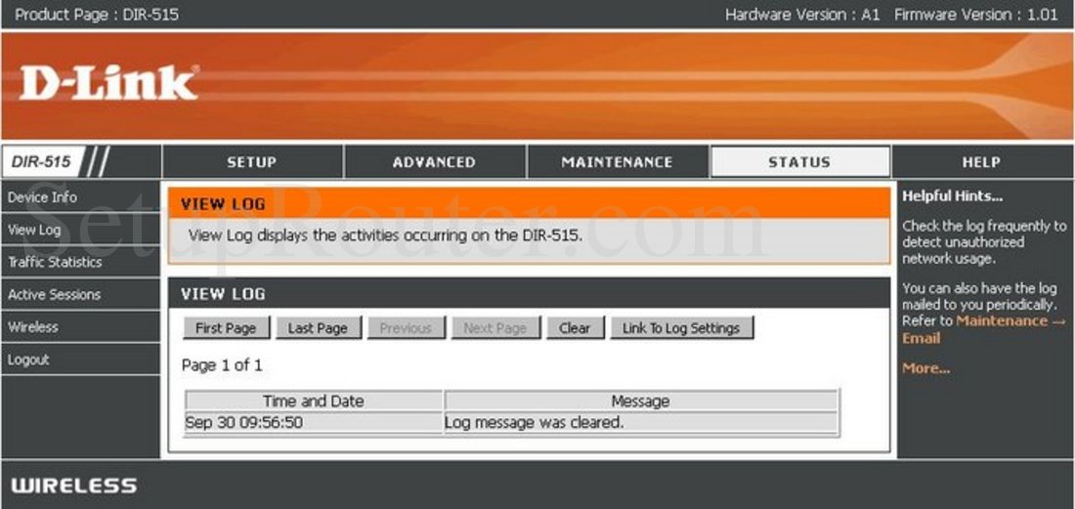Select the STATUS tab
This screenshot has height=509, width=1075.
point(799,162)
